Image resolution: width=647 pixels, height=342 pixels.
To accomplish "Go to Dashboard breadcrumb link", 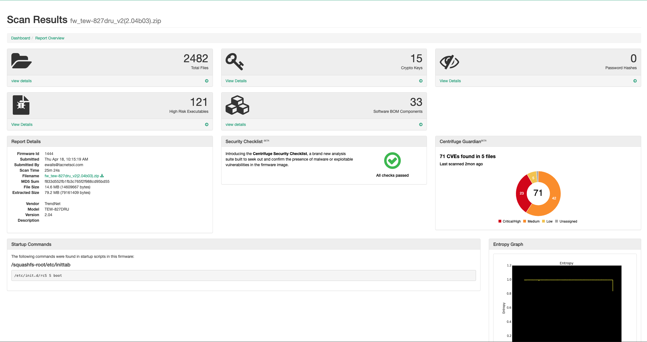I will [21, 38].
